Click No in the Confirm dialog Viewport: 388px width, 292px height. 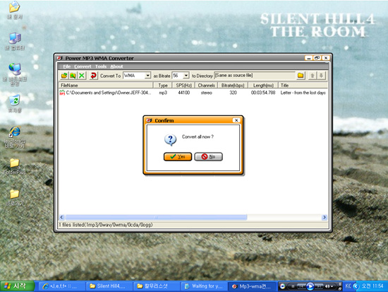click(208, 157)
